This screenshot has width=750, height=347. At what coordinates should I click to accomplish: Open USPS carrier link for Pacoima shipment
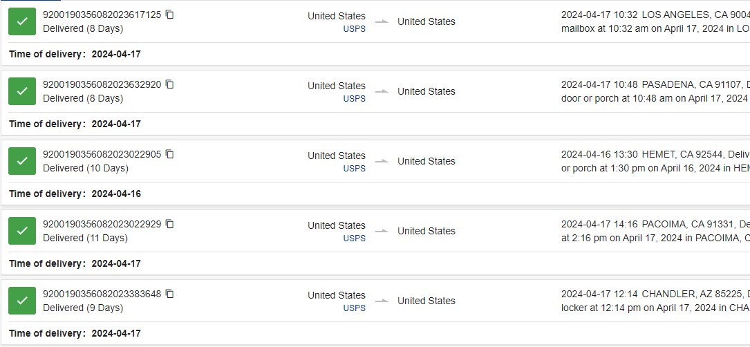tap(354, 238)
